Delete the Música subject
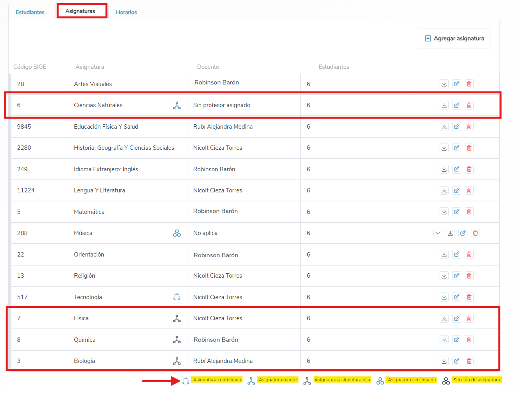This screenshot has width=521, height=393. click(475, 233)
